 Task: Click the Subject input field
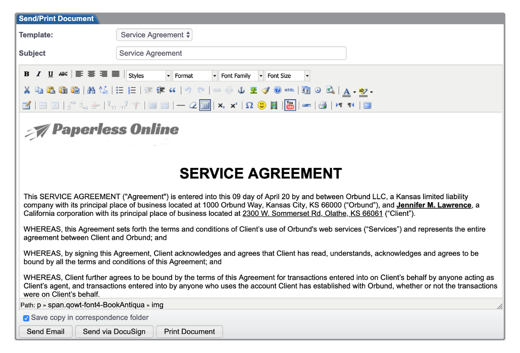(x=231, y=53)
